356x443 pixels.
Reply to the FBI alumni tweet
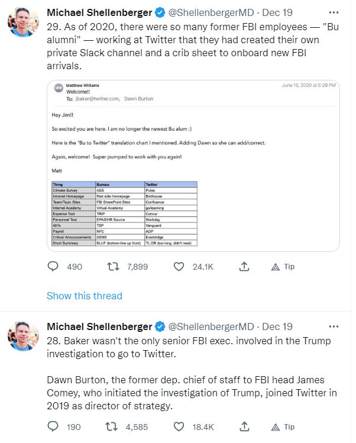[x=54, y=267]
